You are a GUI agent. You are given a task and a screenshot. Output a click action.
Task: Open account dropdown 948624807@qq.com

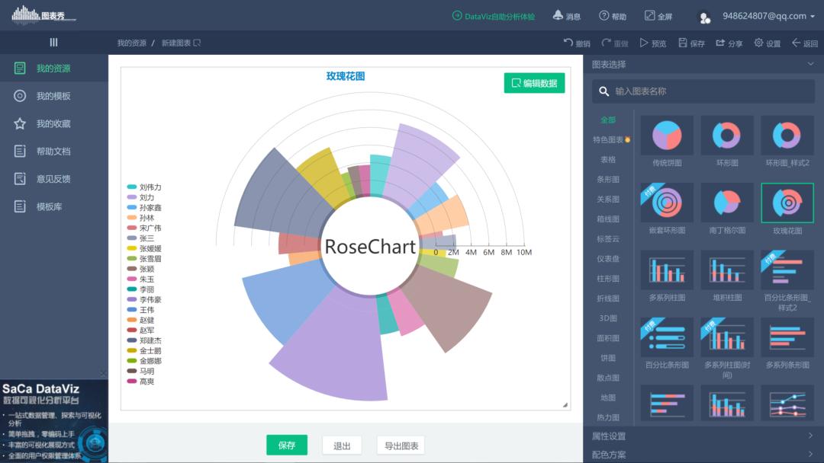coord(768,16)
